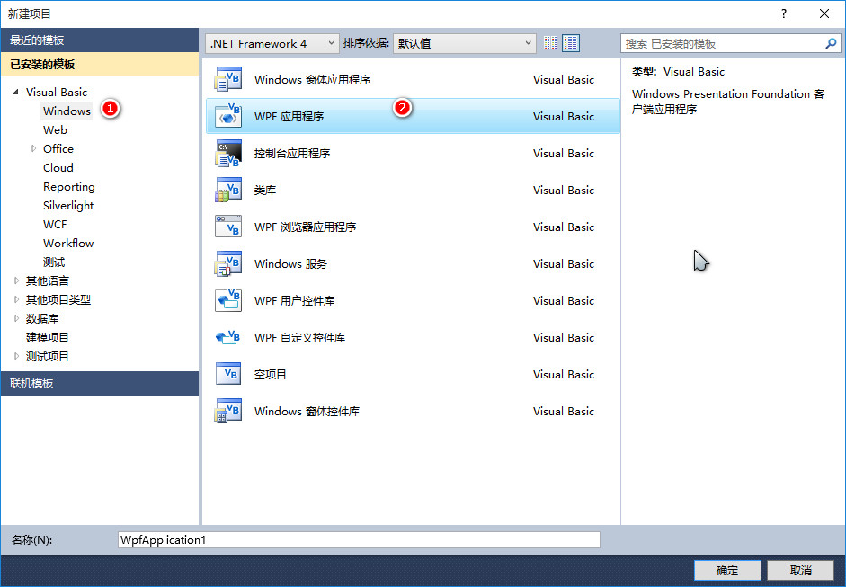Screen dimensions: 846x587
Task: Click the Windows 窗体应用程序 template icon
Action: 227,79
